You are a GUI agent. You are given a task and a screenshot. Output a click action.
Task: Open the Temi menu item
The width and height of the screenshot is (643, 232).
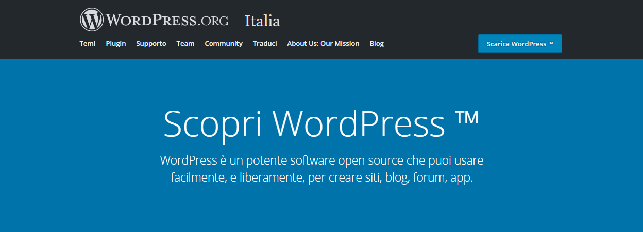click(88, 44)
